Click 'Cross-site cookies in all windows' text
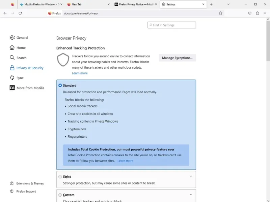270x202 pixels. coord(90,114)
